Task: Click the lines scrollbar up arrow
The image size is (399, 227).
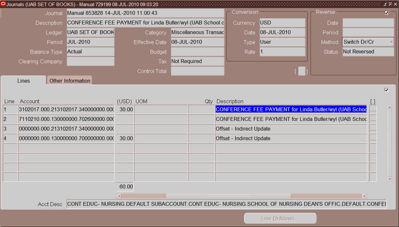Action: 390,107
